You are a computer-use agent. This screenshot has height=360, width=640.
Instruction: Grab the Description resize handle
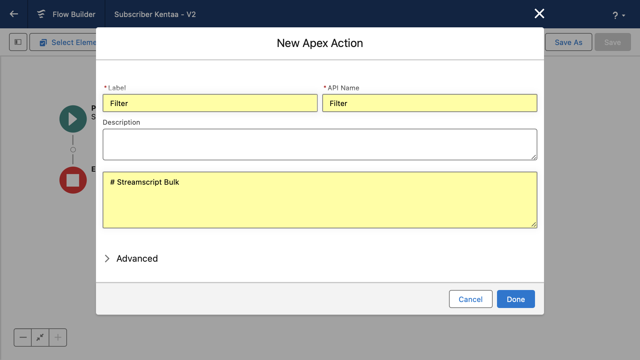pos(533,157)
